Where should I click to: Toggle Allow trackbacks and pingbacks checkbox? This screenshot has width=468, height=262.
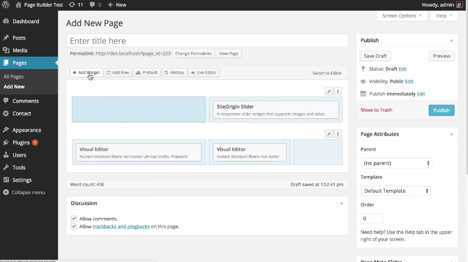[x=74, y=226]
